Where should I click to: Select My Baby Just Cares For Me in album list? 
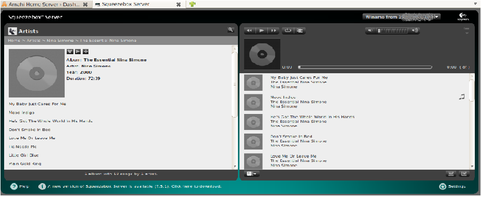pyautogui.click(x=37, y=104)
